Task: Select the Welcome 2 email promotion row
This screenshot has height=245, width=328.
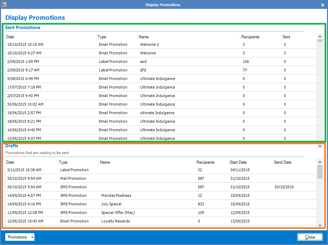Action: click(149, 44)
